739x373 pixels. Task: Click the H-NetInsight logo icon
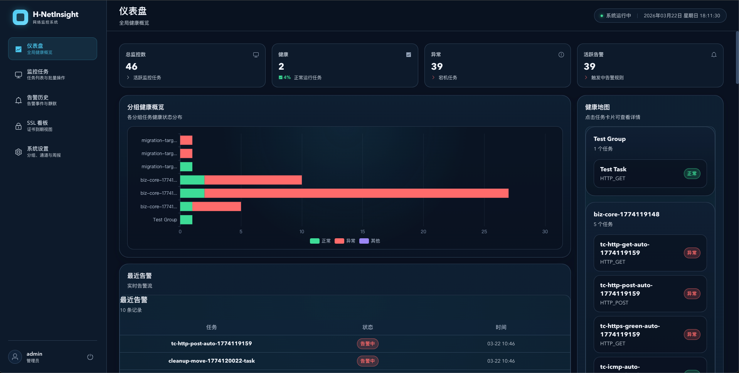pos(20,17)
